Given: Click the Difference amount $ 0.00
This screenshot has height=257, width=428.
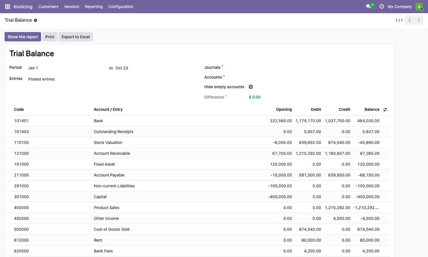Looking at the screenshot, I should pyautogui.click(x=255, y=97).
